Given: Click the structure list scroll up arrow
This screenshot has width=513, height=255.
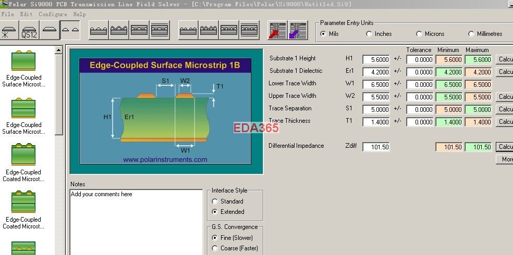Looking at the screenshot, I should point(59,50).
